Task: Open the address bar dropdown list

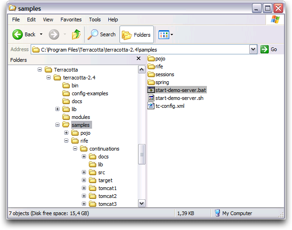Action: (x=253, y=50)
